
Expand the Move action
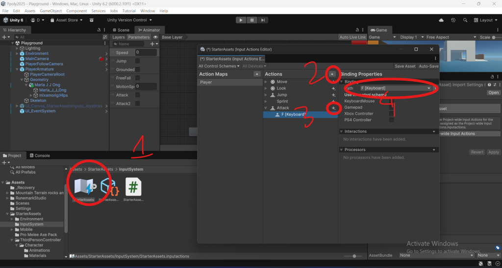point(267,82)
